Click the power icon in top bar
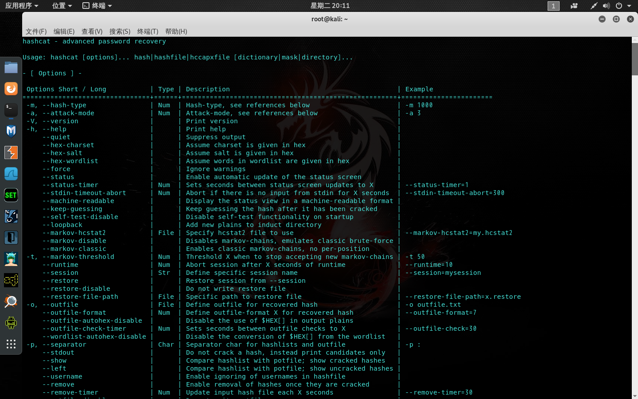Screen dimensions: 638x399 coord(619,6)
